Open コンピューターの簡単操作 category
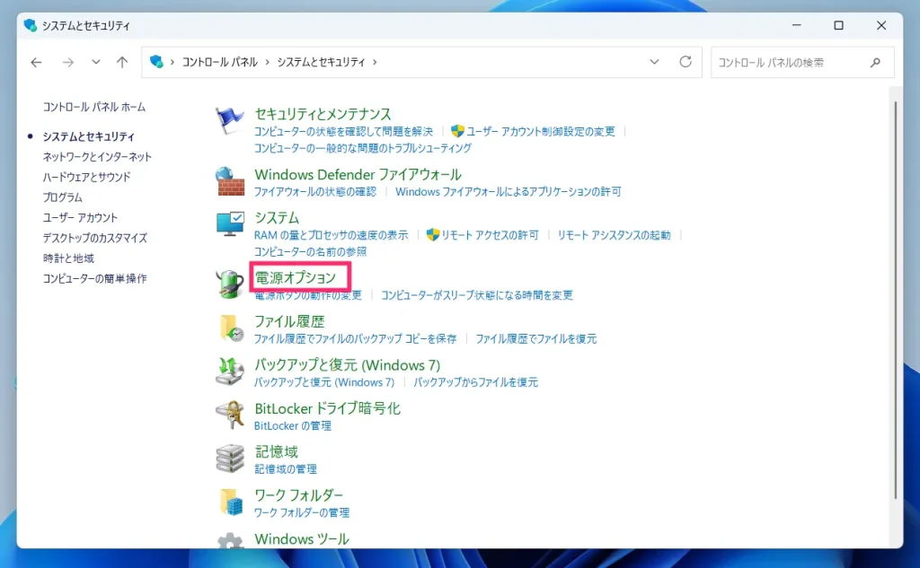920x568 pixels. (94, 278)
